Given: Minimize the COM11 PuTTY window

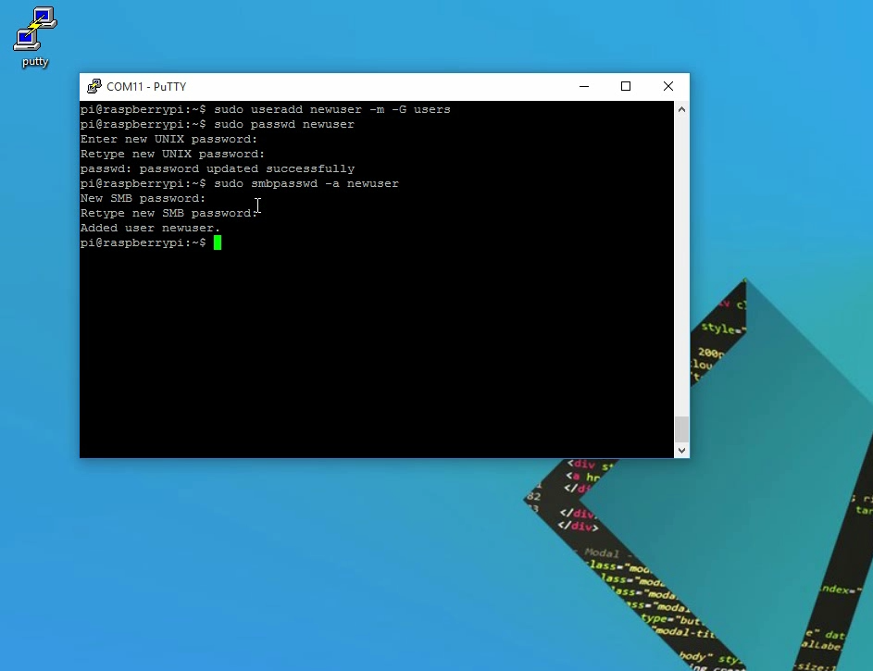Looking at the screenshot, I should coord(583,87).
